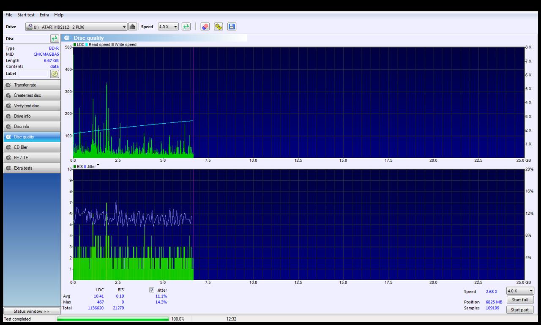
Task: Click the Speed value 2.68 X
Action: coord(492,292)
